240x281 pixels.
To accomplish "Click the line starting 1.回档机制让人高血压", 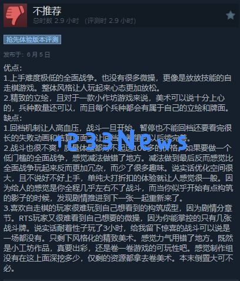I will pos(118,128).
